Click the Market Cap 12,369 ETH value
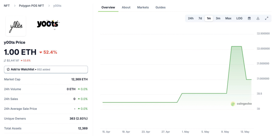Image resolution: width=275 pixels, height=136 pixels. click(x=79, y=79)
